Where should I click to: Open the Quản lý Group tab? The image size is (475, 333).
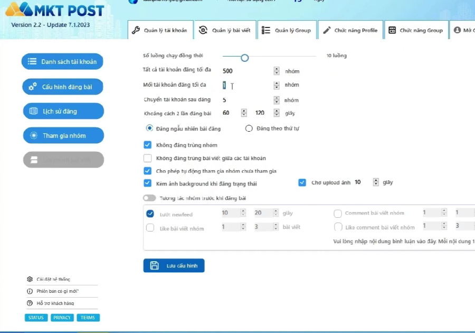[287, 30]
